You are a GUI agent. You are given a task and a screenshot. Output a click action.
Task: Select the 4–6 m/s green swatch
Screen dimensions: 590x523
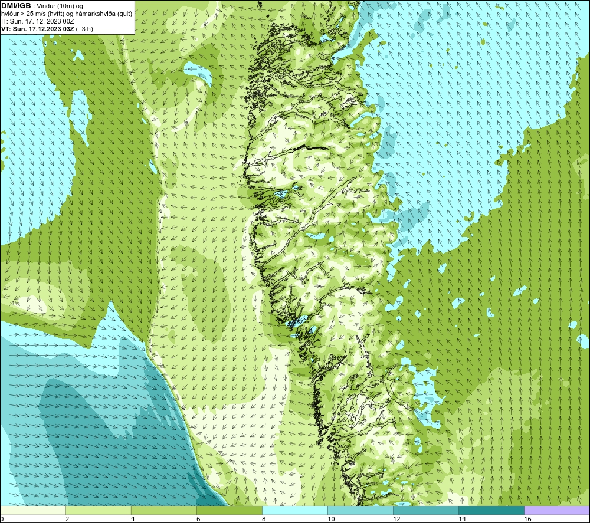(x=163, y=511)
